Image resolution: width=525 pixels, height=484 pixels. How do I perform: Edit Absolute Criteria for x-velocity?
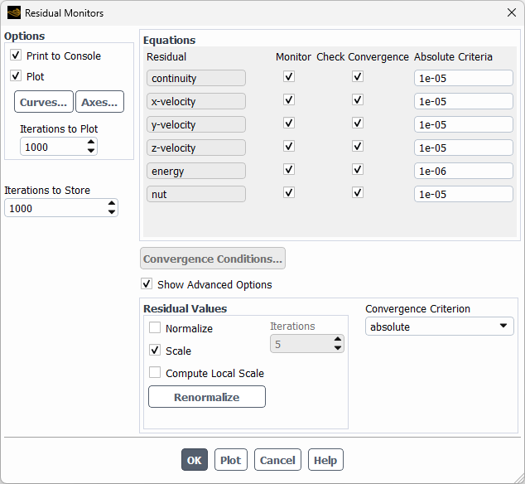[464, 101]
